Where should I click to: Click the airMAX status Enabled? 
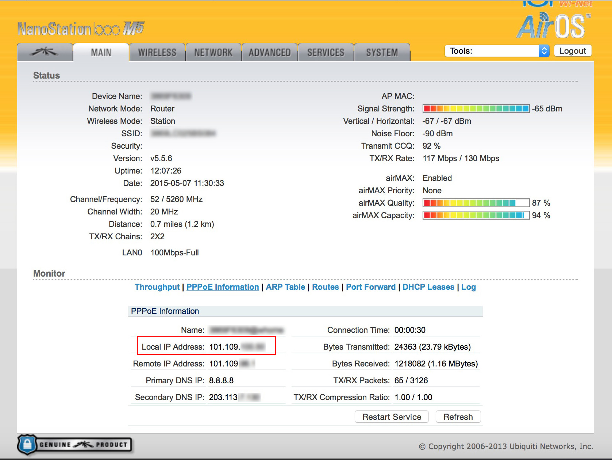[437, 178]
